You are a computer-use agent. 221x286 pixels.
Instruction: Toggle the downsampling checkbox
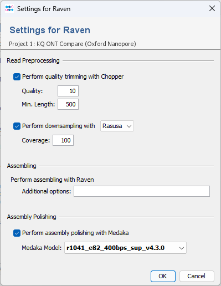tap(17, 126)
